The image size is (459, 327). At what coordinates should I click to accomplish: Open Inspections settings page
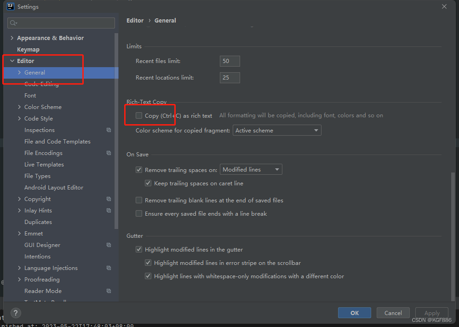pyautogui.click(x=40, y=130)
